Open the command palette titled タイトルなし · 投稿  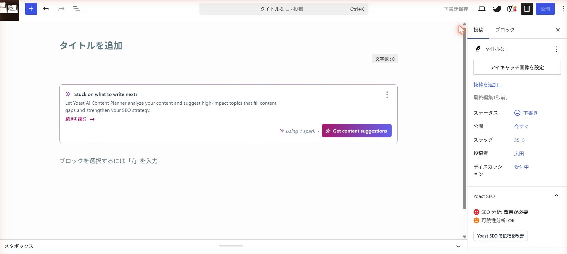pyautogui.click(x=284, y=9)
